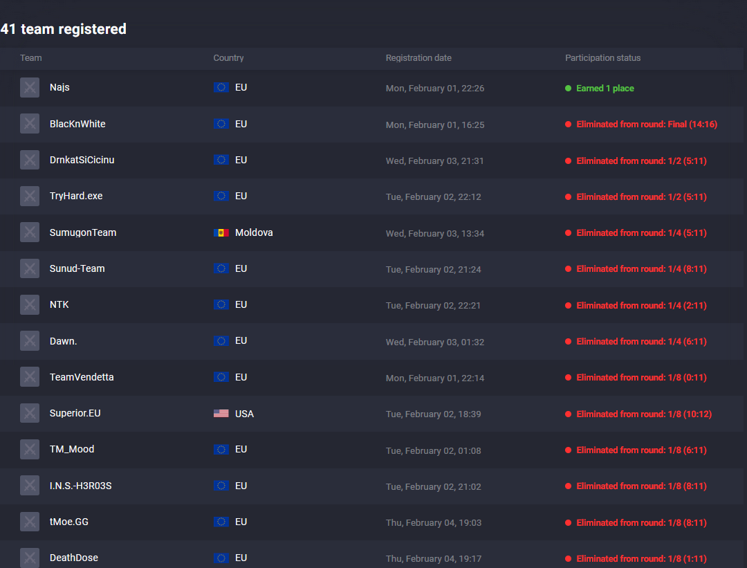Click the TM_Mood team avatar icon
This screenshot has height=568, width=747.
pos(30,450)
